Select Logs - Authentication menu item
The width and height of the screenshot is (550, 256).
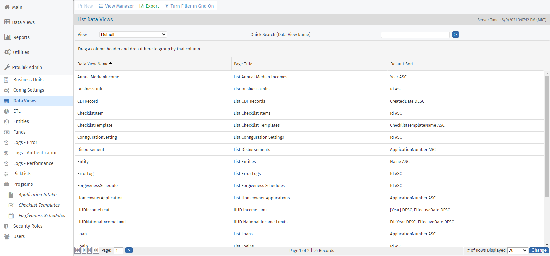[35, 153]
